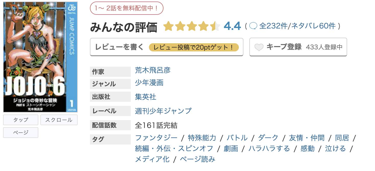The image size is (375, 171).
Task: Select the タップ reading mode
Action: click(20, 120)
